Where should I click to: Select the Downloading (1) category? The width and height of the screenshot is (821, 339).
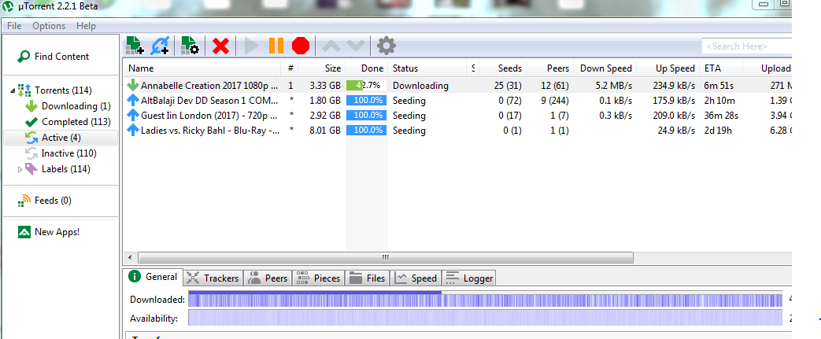[x=69, y=106]
